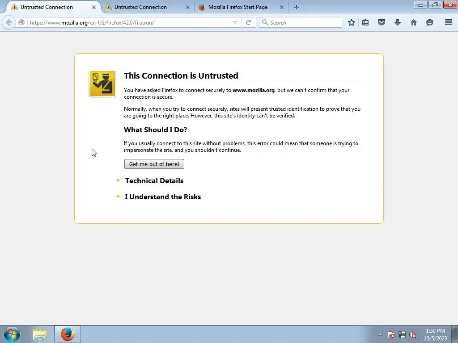Click the untrusted connection officer icon
This screenshot has width=458, height=343.
[102, 84]
